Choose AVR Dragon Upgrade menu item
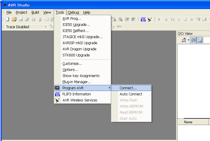The image size is (210, 141). [x=83, y=49]
